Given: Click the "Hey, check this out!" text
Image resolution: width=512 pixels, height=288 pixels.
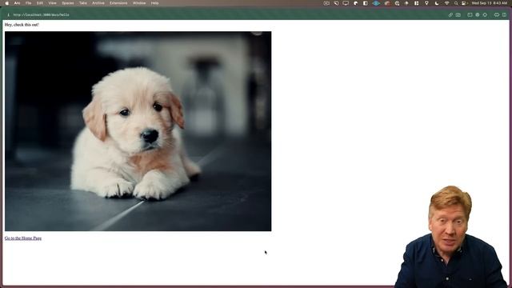Looking at the screenshot, I should point(22,25).
